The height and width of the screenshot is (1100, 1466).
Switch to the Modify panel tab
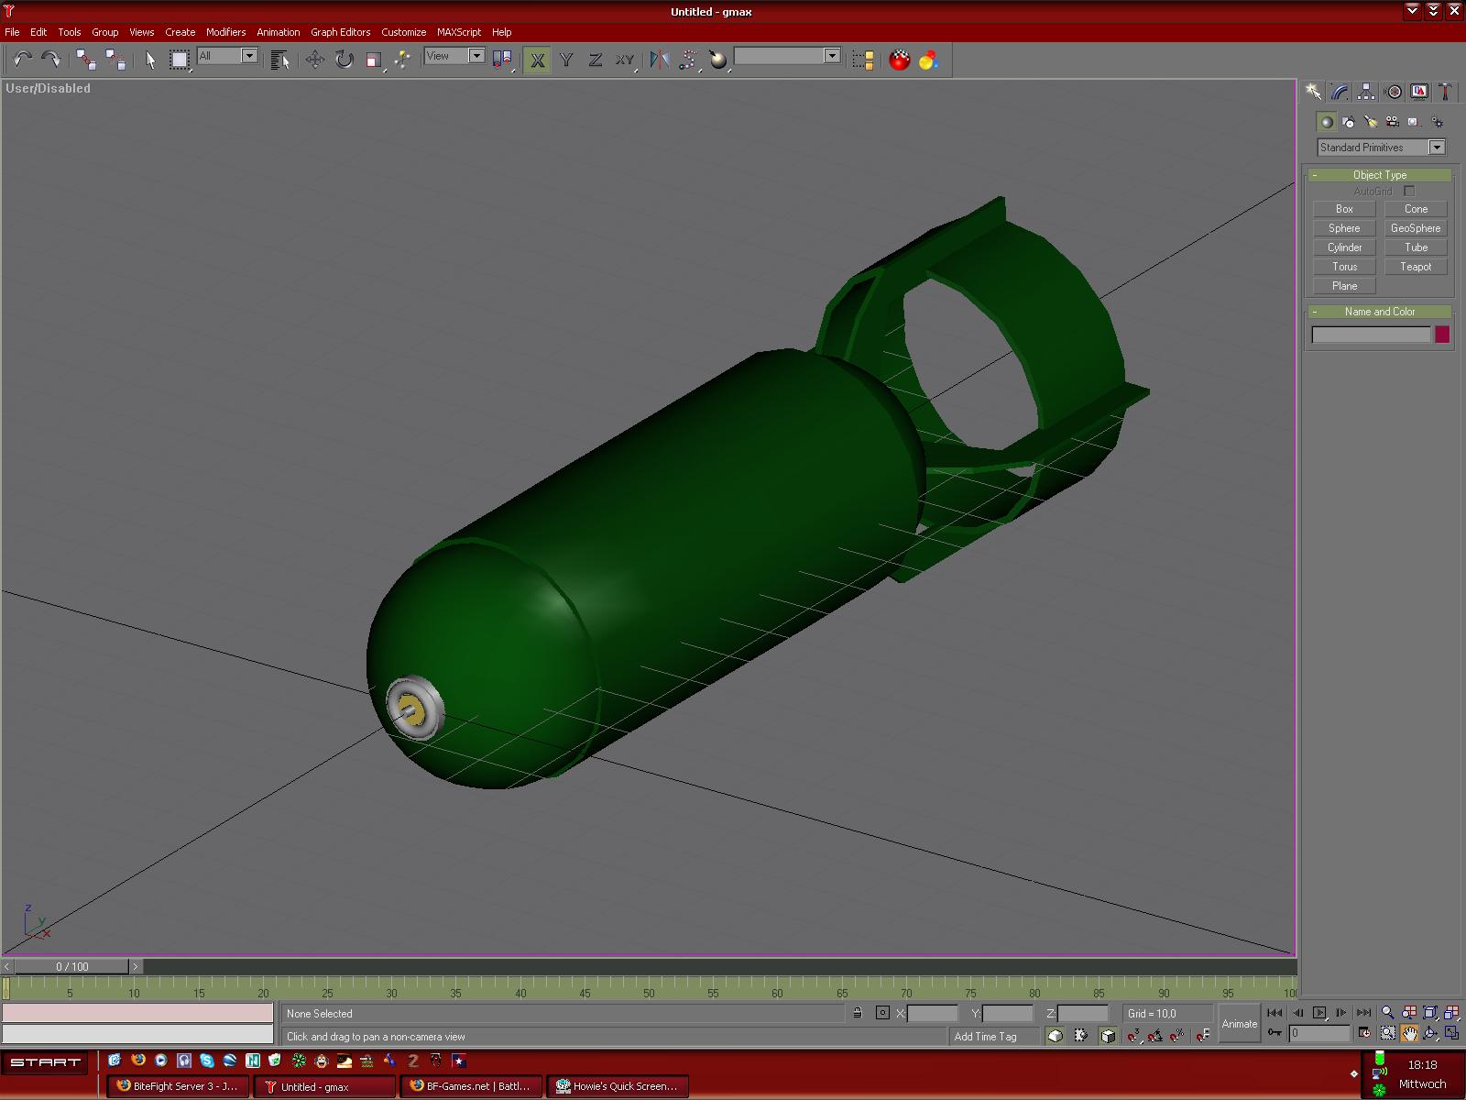(1340, 92)
